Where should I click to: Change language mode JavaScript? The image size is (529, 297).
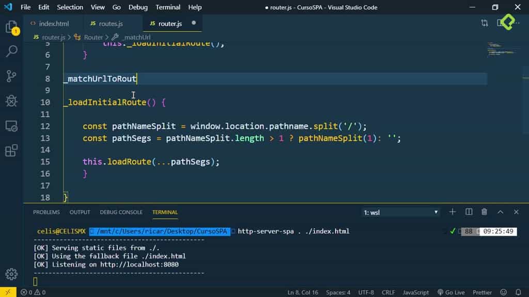pos(416,292)
